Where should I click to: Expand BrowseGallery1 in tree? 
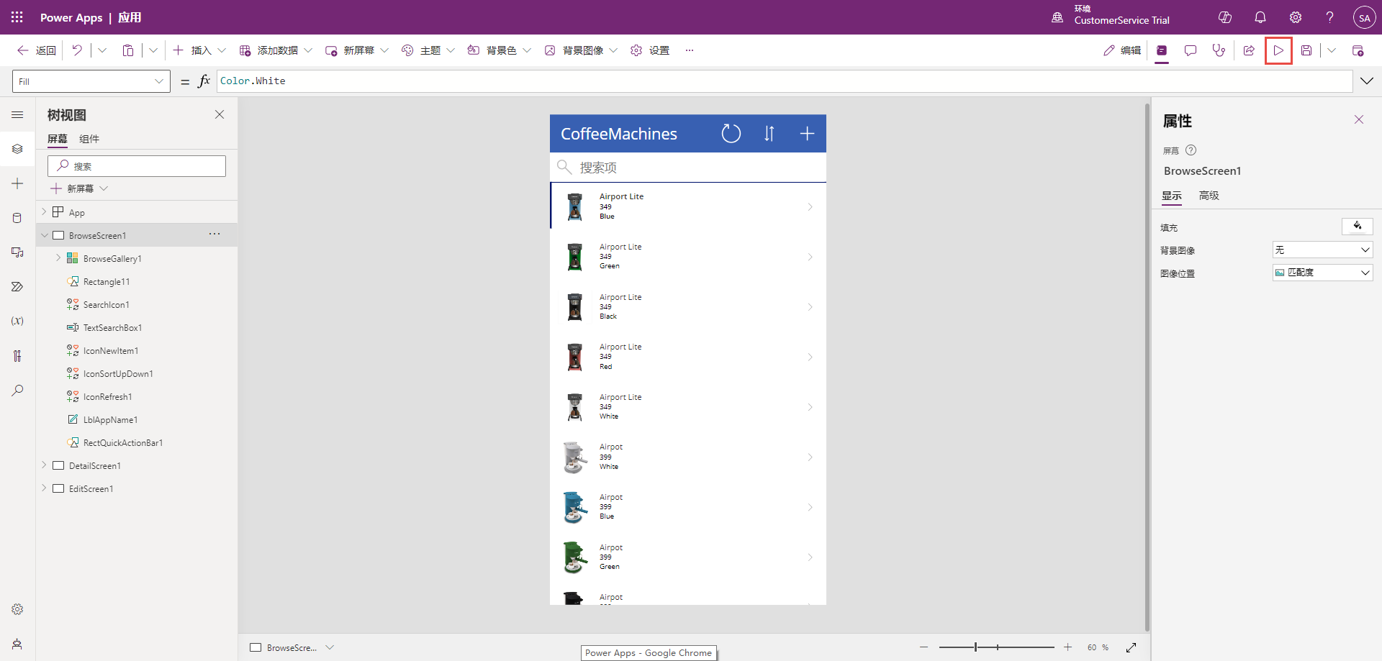[x=58, y=258]
